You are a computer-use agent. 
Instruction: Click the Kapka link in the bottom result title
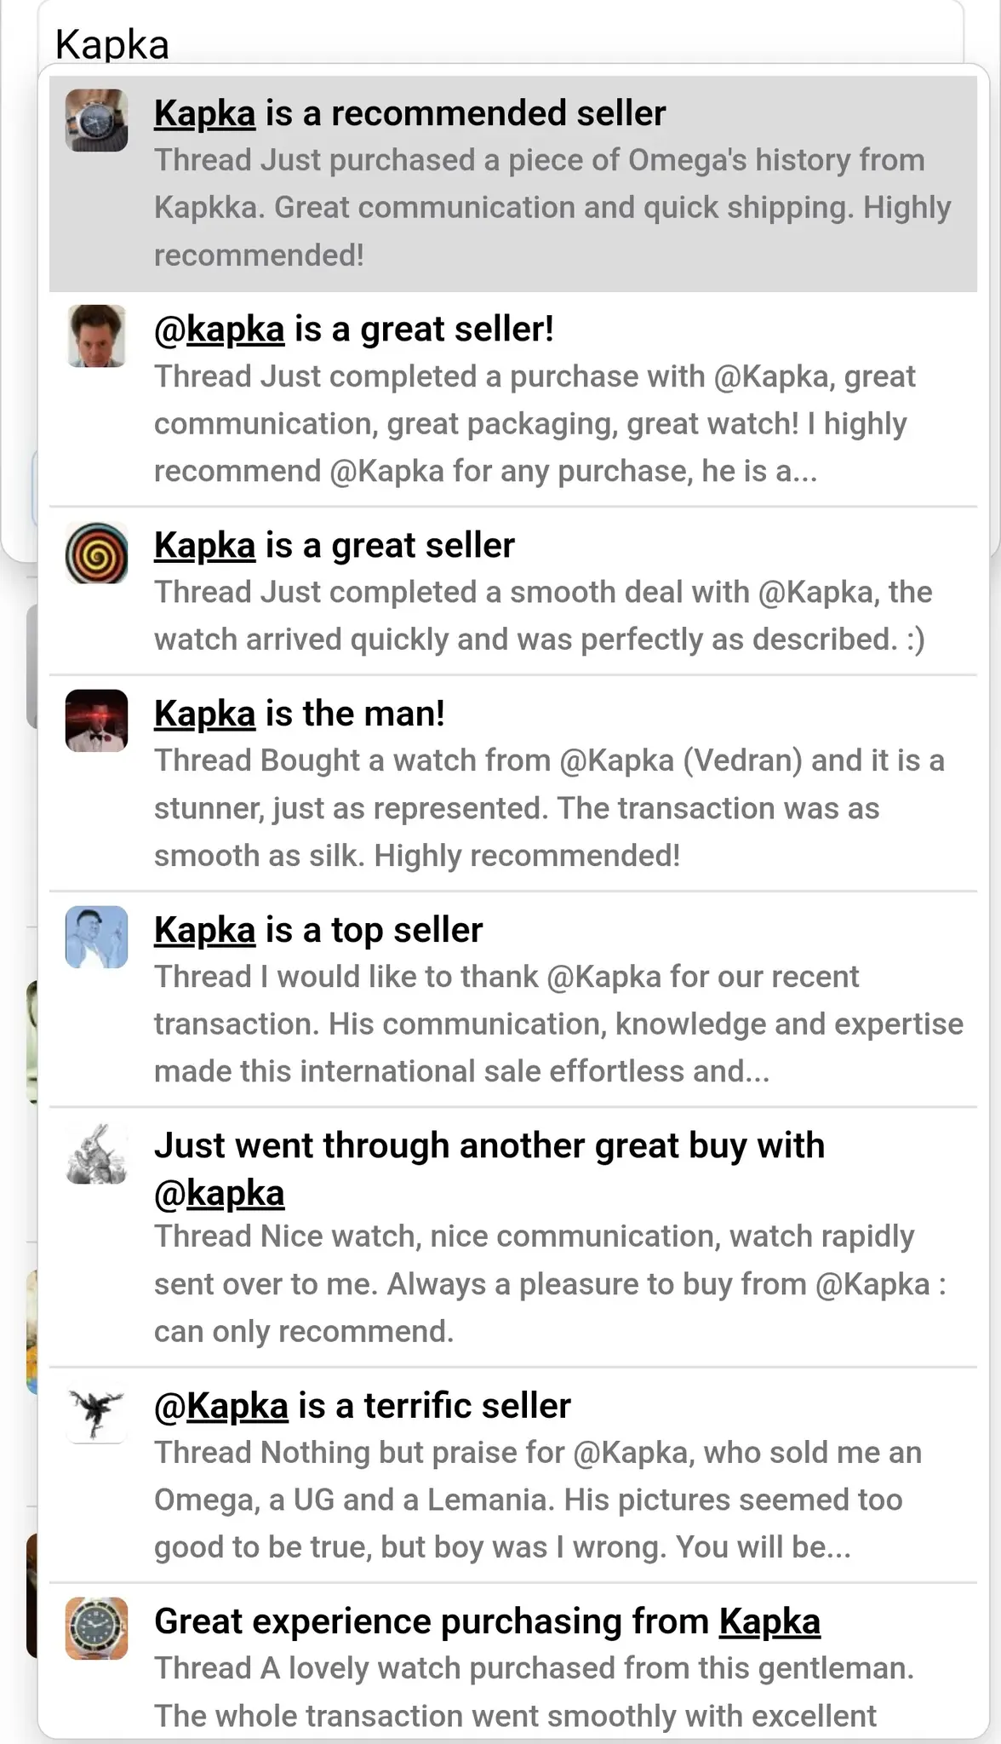pos(769,1621)
